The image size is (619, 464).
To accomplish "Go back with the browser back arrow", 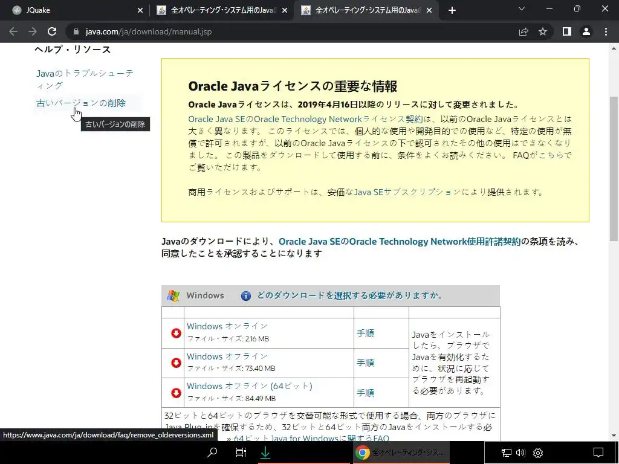I will click(13, 31).
